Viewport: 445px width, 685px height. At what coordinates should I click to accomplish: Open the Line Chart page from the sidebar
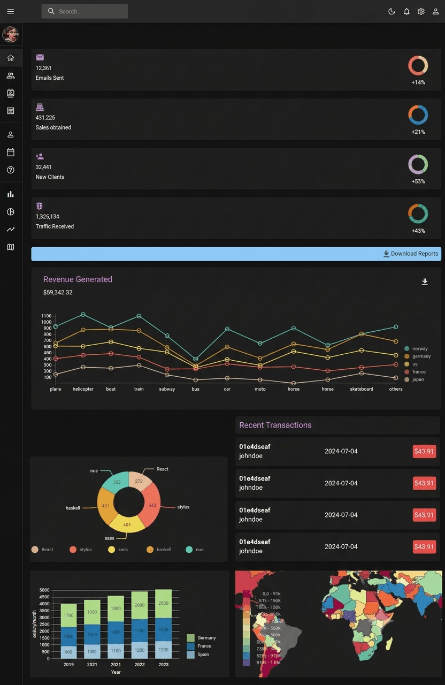tap(11, 229)
